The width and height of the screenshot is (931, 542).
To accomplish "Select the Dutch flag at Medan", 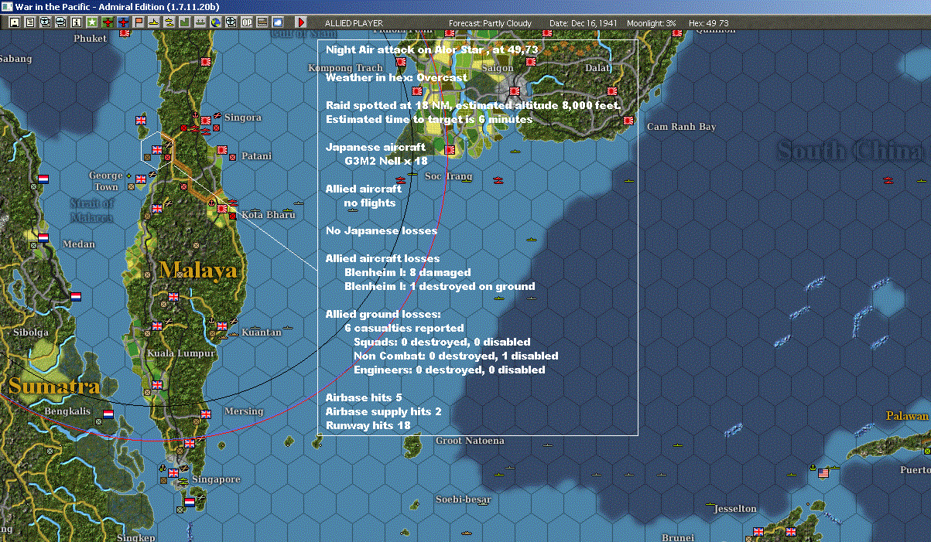I will point(43,237).
